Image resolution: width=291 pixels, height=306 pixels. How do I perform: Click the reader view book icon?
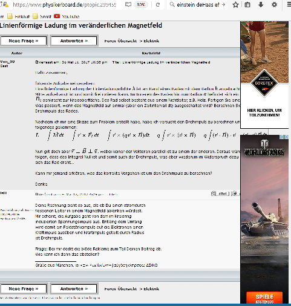pyautogui.click(x=128, y=5)
